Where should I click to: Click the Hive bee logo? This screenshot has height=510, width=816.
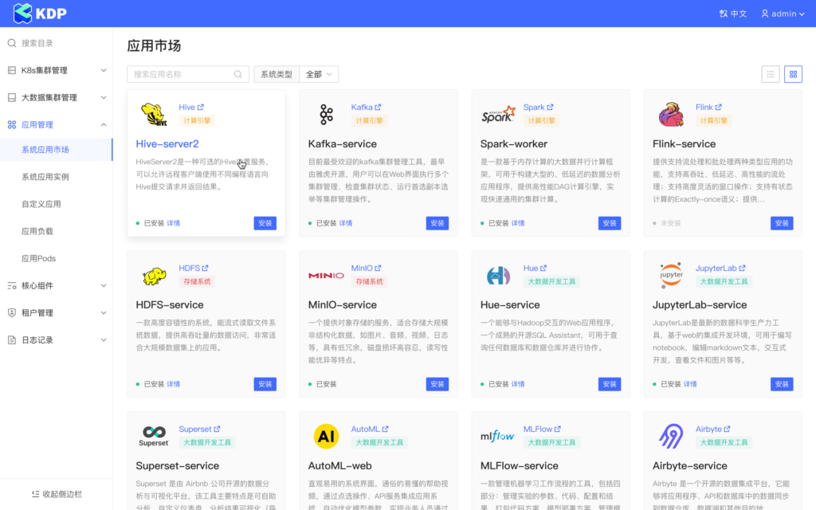(154, 115)
